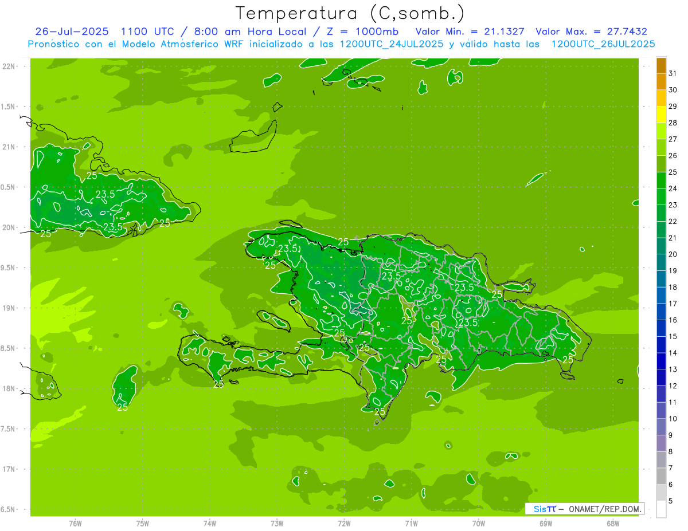Click the '20N' latitude axis label

10,227
